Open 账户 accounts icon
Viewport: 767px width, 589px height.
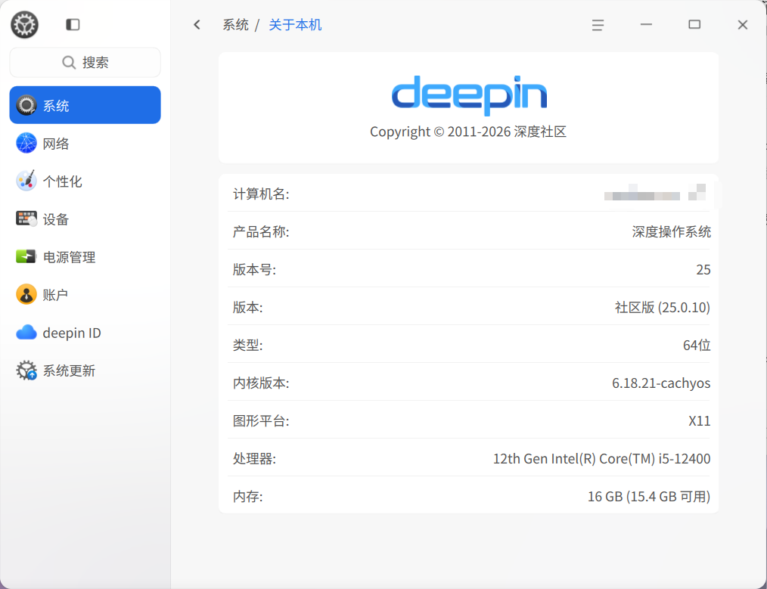pyautogui.click(x=26, y=294)
